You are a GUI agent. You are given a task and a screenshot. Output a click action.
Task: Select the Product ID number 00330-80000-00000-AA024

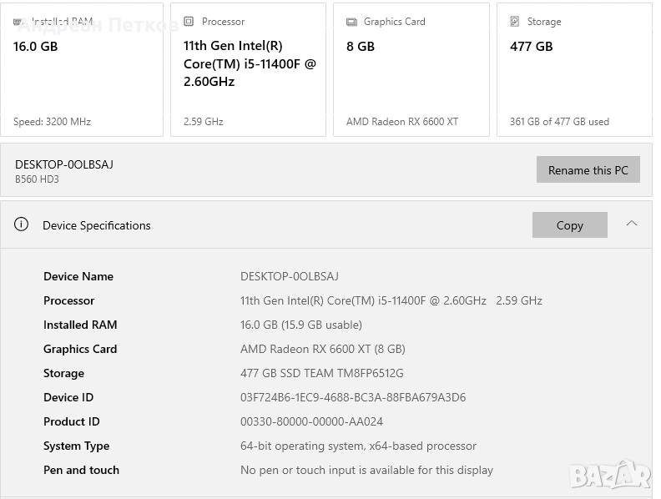pos(311,421)
